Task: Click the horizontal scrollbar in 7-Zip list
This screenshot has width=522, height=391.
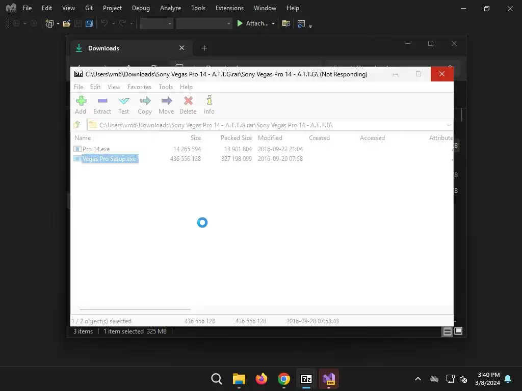Action: click(135, 309)
